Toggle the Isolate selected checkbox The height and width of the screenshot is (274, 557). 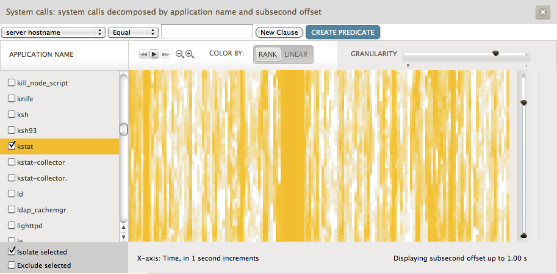(x=12, y=251)
